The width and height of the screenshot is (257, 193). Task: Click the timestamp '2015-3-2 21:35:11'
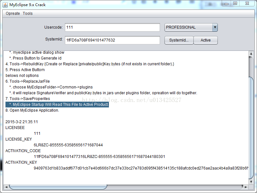coord(22,122)
